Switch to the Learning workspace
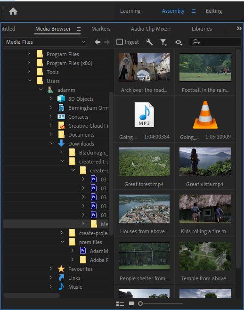 tap(130, 11)
